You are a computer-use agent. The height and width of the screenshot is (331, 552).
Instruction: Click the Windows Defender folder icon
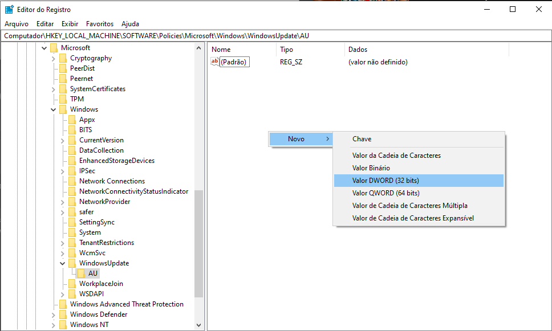click(63, 314)
